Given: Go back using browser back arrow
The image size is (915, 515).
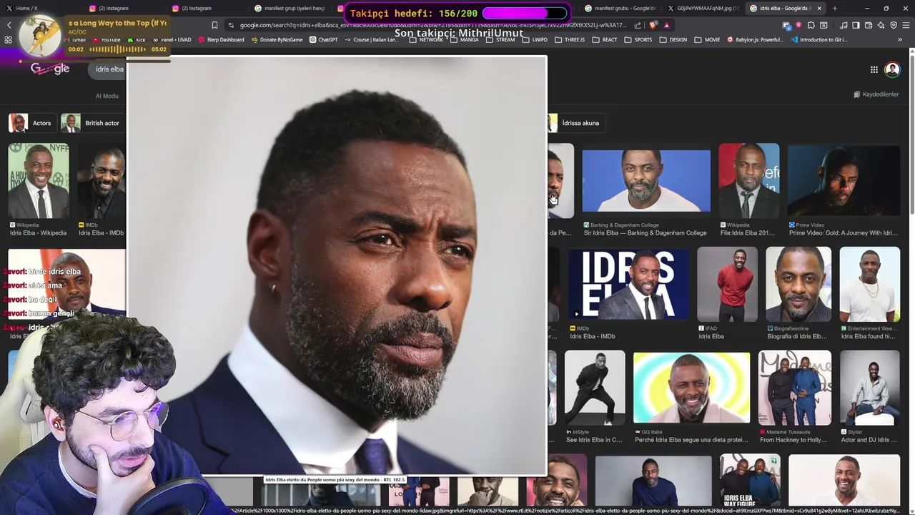Looking at the screenshot, I should pyautogui.click(x=9, y=25).
